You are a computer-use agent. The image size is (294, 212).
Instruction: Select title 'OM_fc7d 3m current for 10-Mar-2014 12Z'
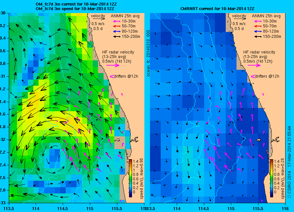(x=76, y=4)
